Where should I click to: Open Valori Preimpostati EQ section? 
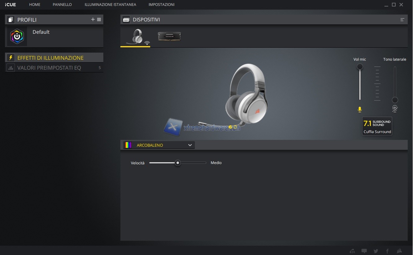pos(49,68)
